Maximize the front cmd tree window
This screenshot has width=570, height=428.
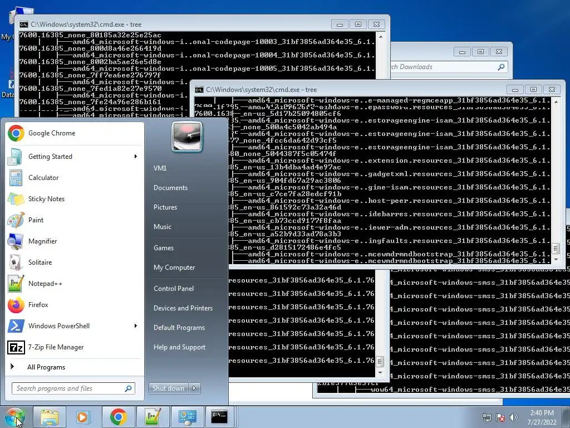click(x=533, y=90)
